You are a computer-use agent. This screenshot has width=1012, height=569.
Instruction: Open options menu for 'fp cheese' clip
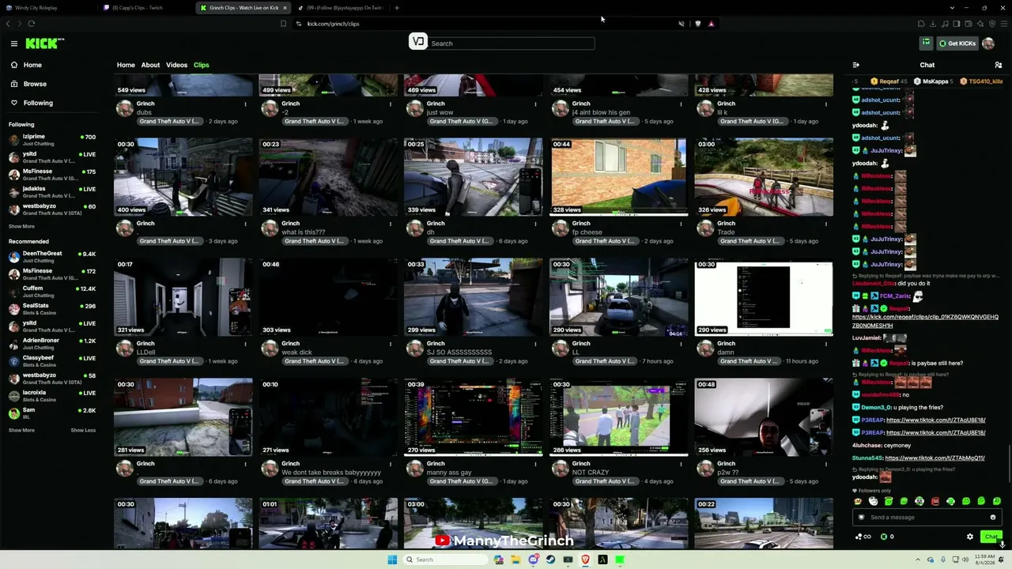pos(681,224)
